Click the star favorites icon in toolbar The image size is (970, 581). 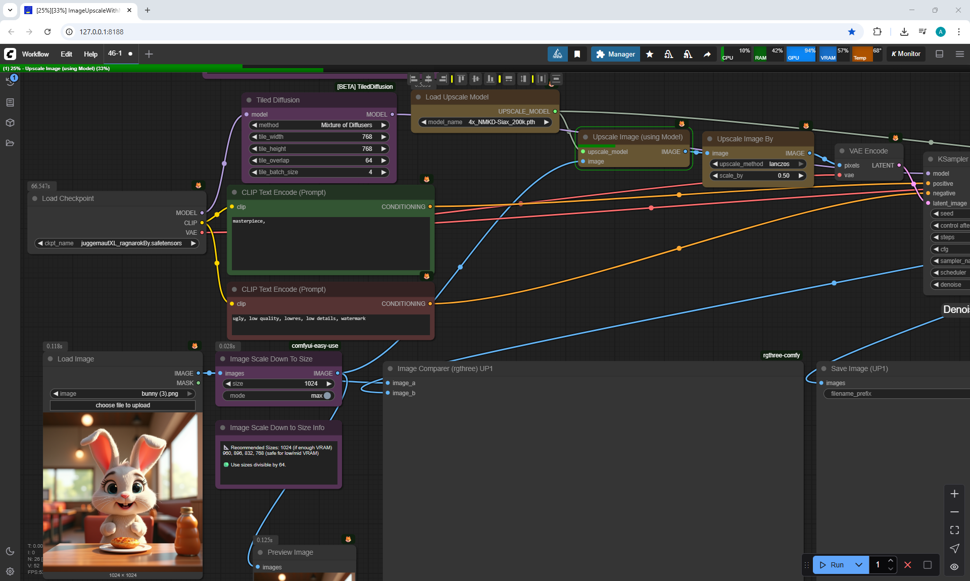point(650,54)
